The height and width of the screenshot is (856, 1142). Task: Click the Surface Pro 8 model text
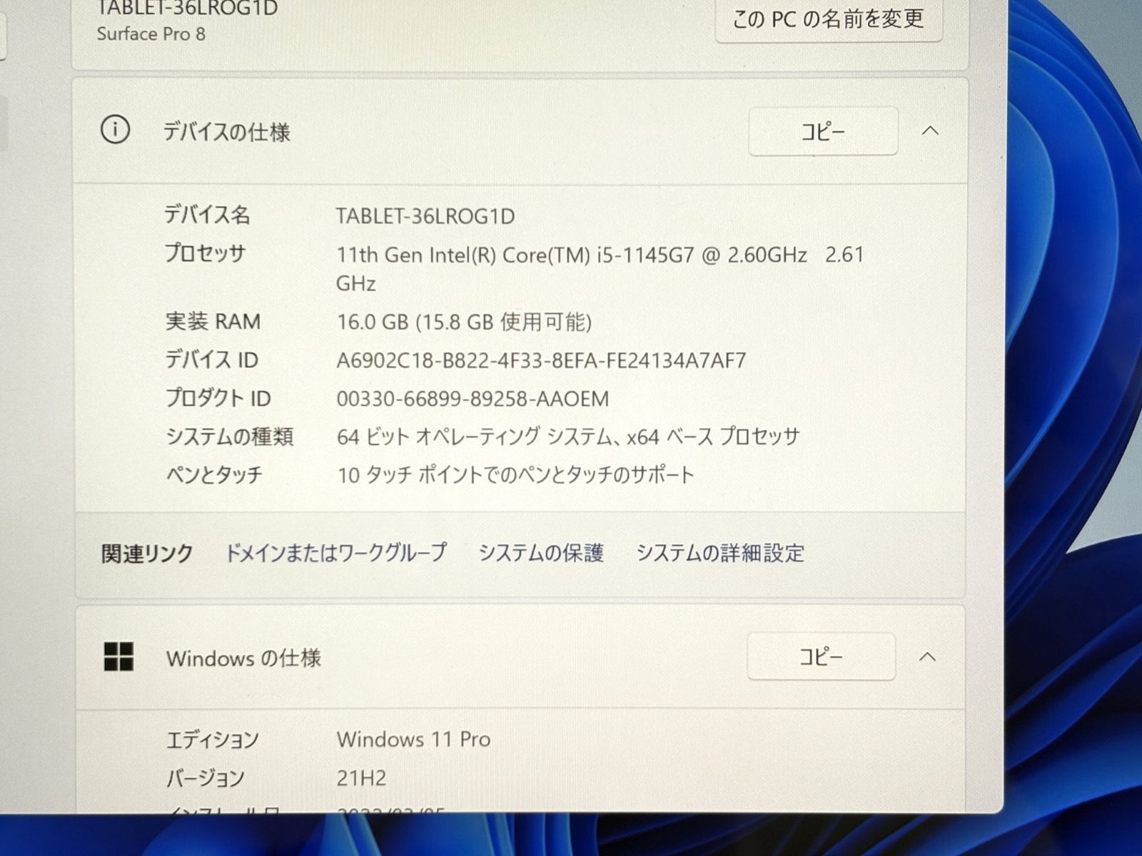point(151,34)
